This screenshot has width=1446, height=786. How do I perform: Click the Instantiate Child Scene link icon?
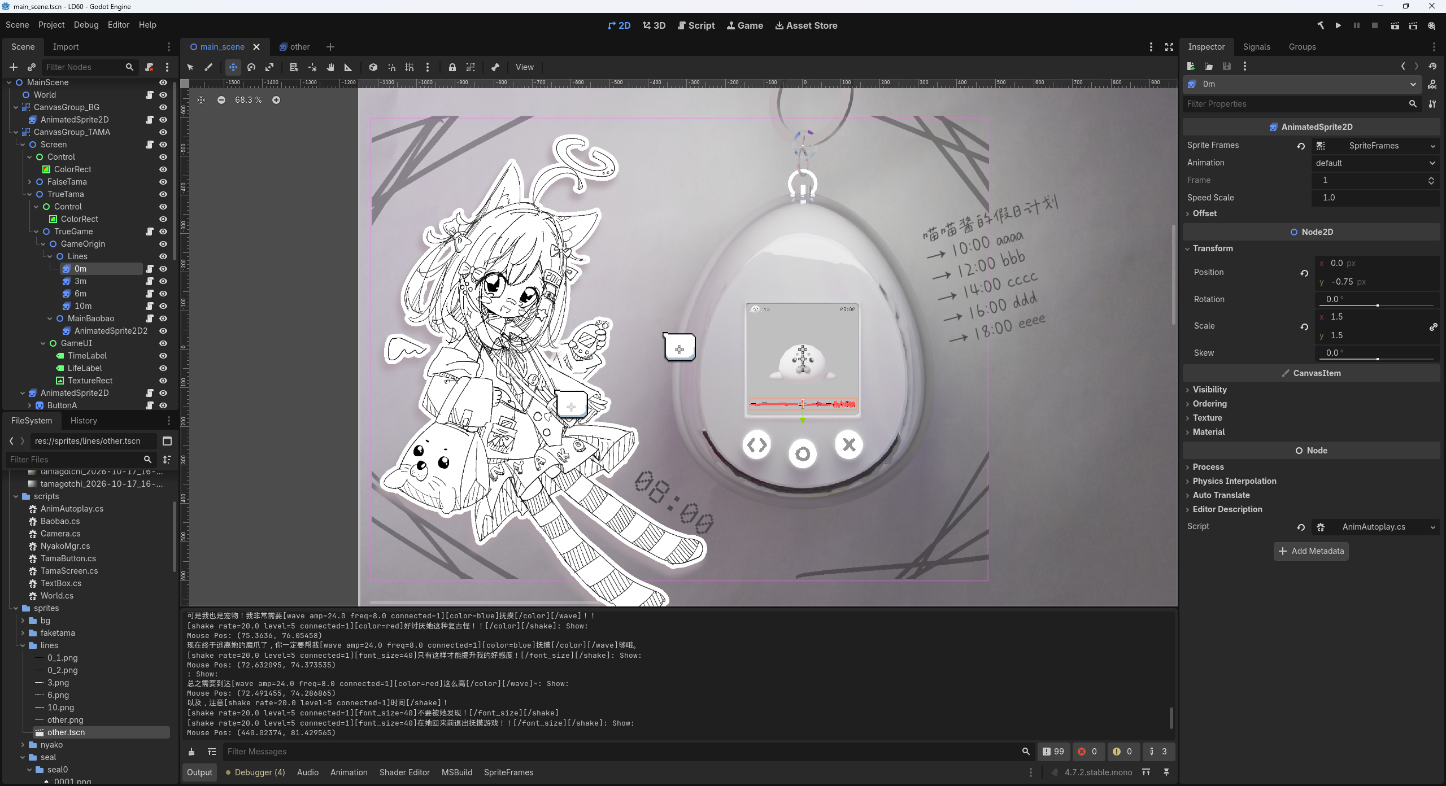tap(32, 67)
